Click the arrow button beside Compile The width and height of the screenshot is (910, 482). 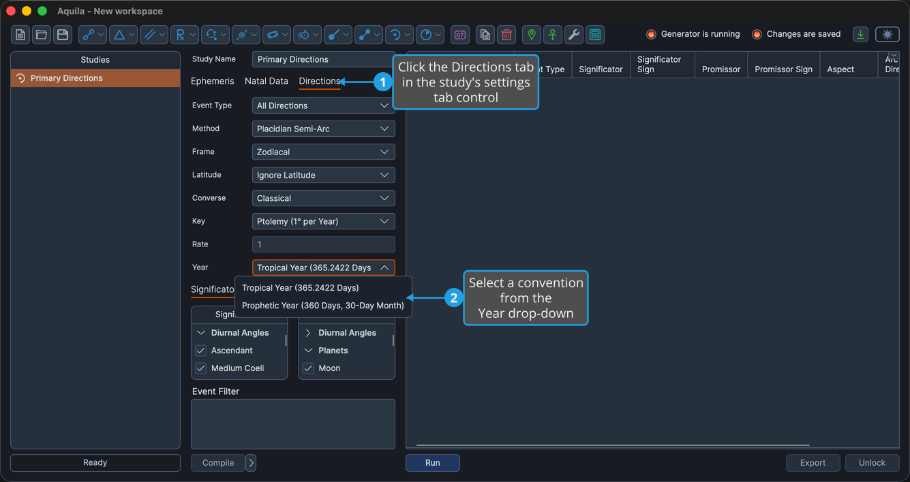[x=251, y=463]
